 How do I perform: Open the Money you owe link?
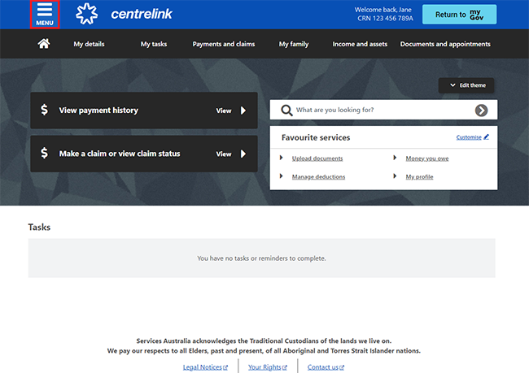click(x=427, y=158)
